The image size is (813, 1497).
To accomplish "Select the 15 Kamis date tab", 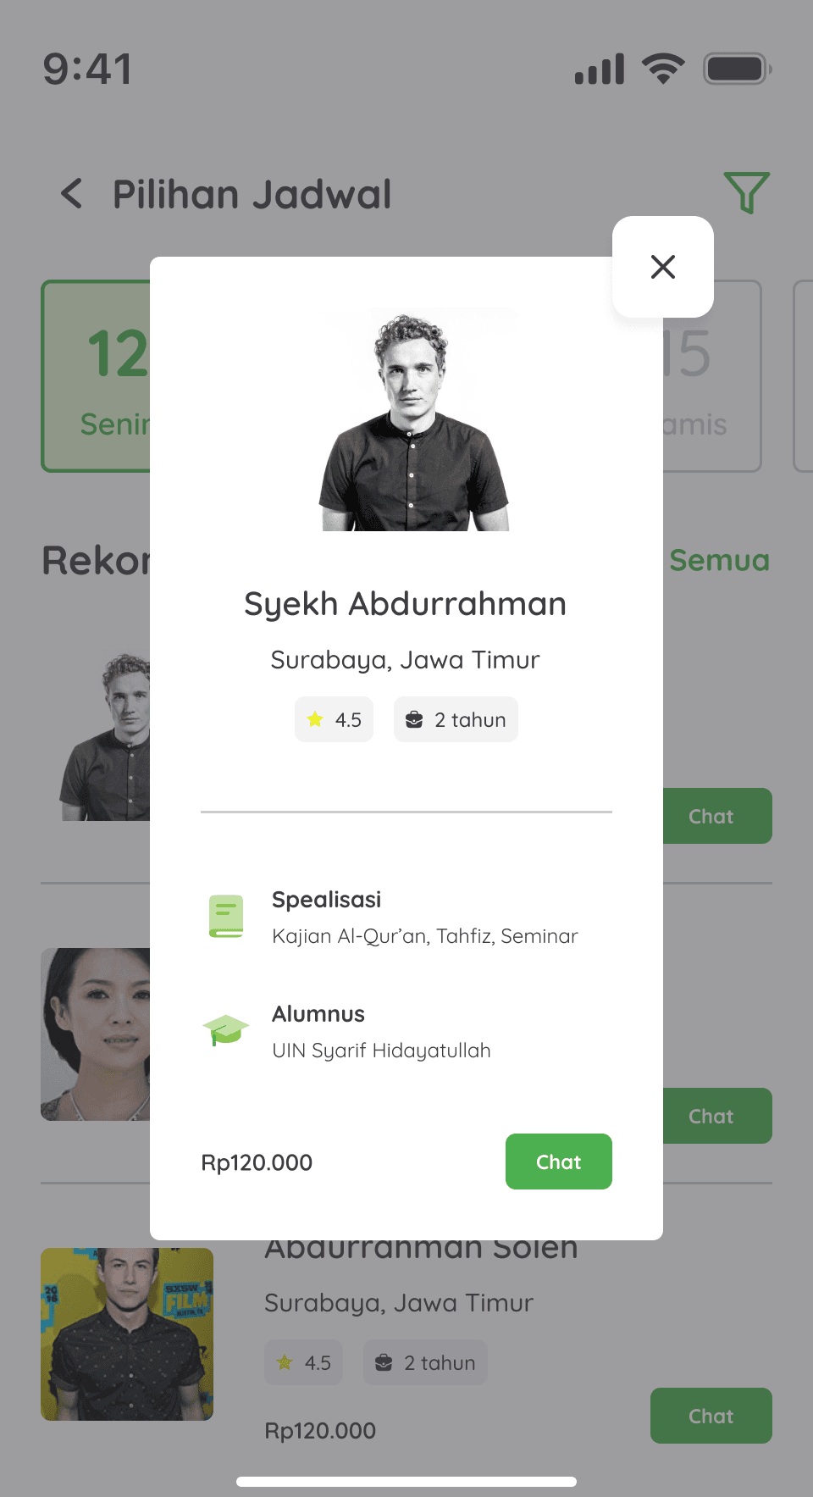I will (711, 376).
